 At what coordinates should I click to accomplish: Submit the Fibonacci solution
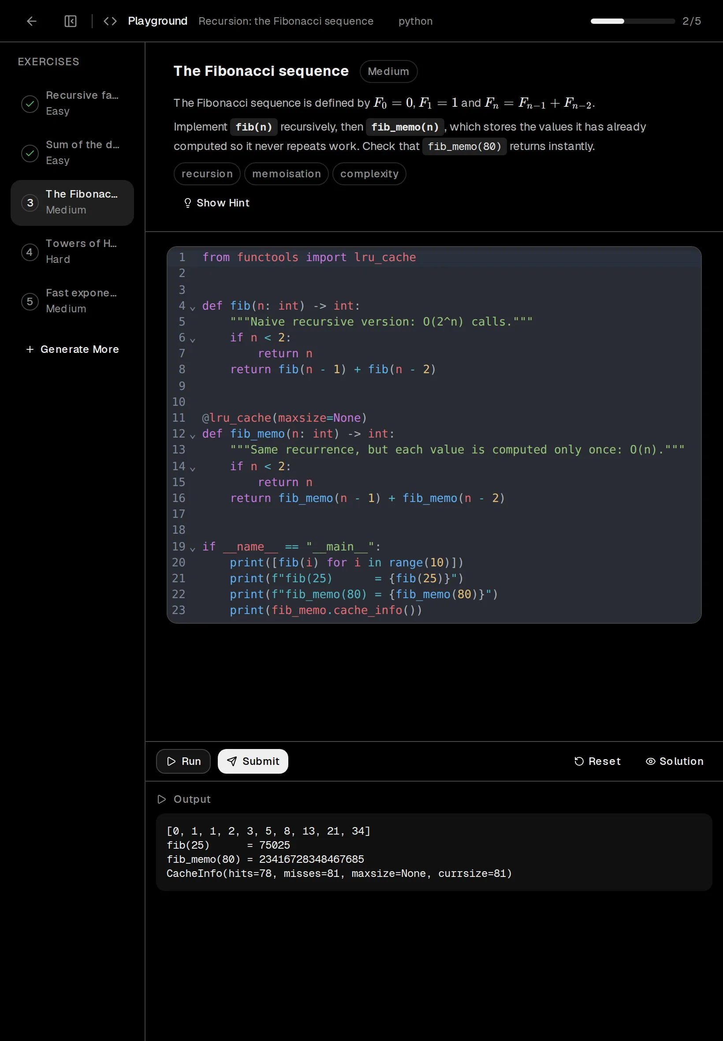(253, 761)
